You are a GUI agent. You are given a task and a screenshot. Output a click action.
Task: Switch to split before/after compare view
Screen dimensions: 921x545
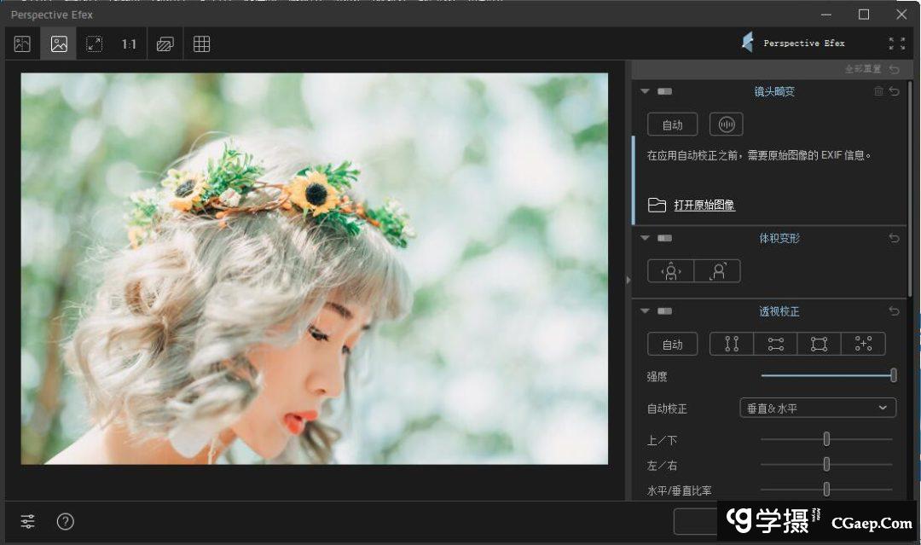pyautogui.click(x=22, y=44)
